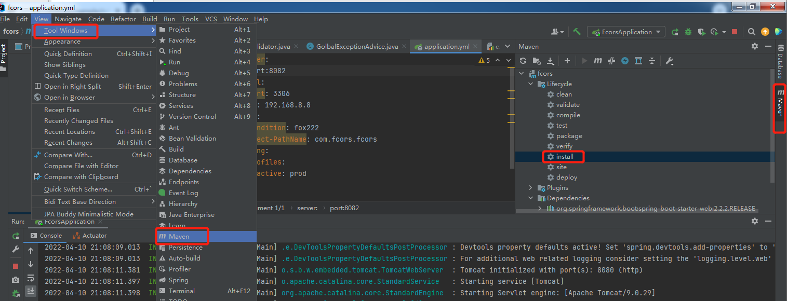The height and width of the screenshot is (301, 787).
Task: Rerun icon in Run panel sidebar
Action: (16, 236)
